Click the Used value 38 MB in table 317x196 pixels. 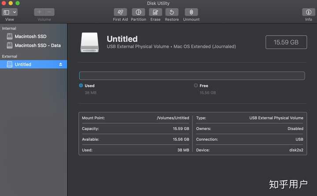(x=183, y=150)
